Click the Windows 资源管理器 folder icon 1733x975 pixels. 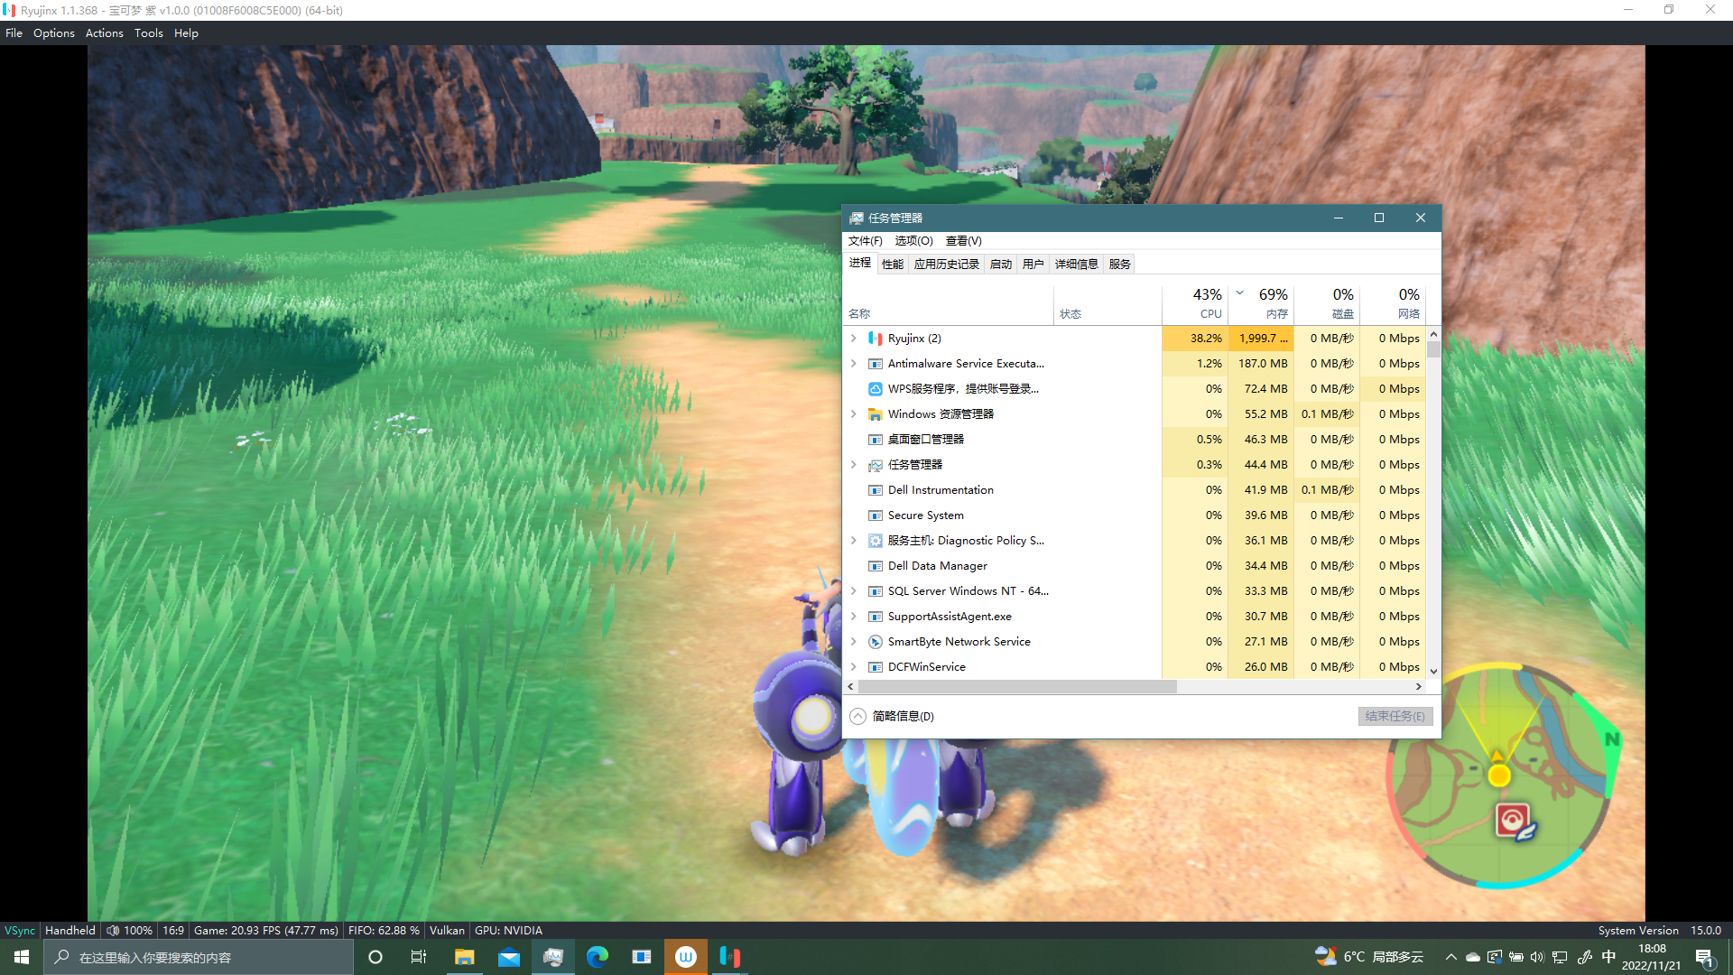pyautogui.click(x=875, y=414)
